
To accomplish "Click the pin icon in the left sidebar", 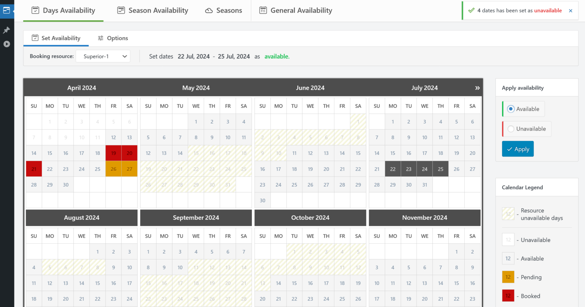I will pyautogui.click(x=6, y=30).
